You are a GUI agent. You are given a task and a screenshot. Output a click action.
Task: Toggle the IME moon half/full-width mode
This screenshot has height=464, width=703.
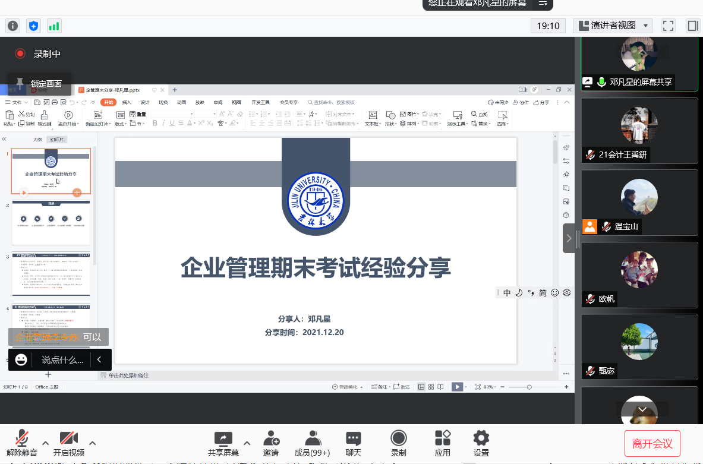519,293
